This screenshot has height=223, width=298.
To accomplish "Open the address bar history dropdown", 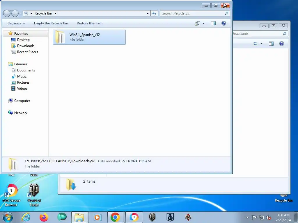I will point(148,14).
